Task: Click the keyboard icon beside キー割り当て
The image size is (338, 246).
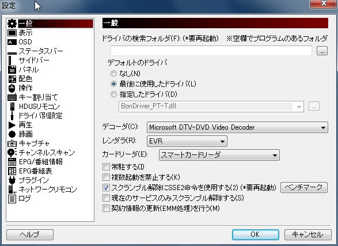Action: (12, 97)
